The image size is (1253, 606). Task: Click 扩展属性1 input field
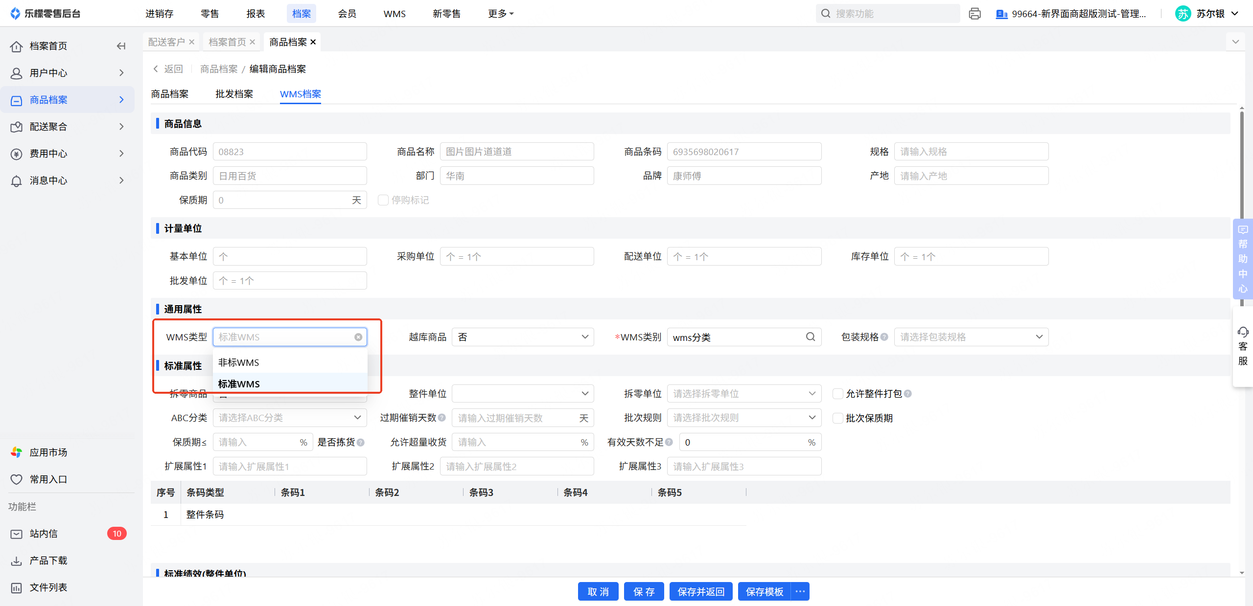290,467
